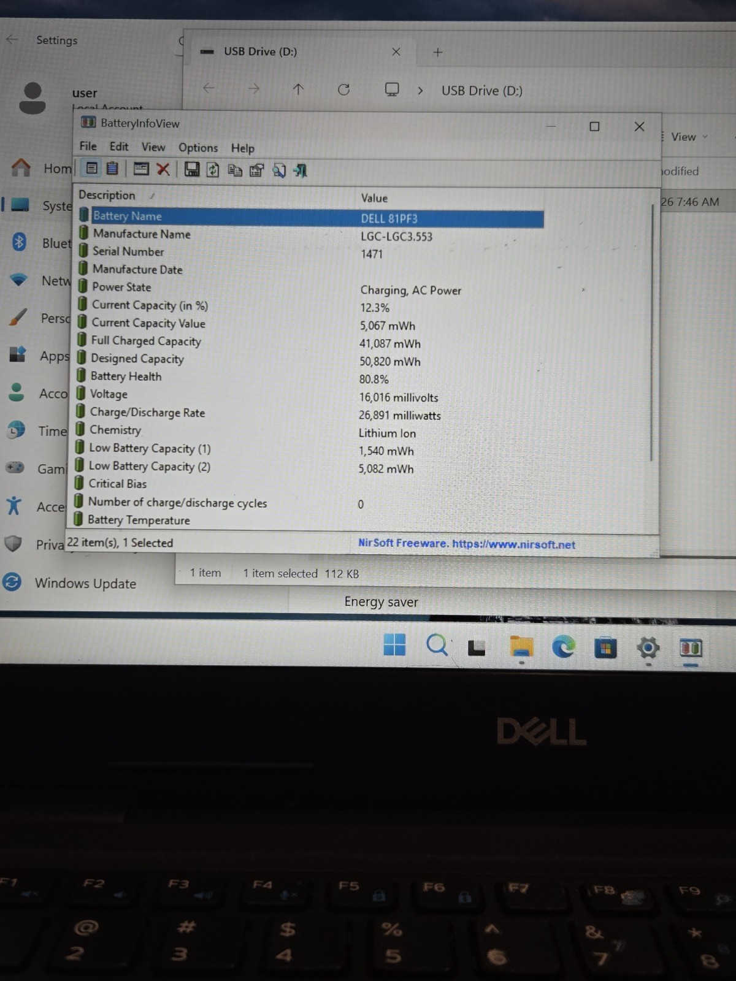The width and height of the screenshot is (736, 981).
Task: Select the Voltage row
Action: [x=310, y=395]
